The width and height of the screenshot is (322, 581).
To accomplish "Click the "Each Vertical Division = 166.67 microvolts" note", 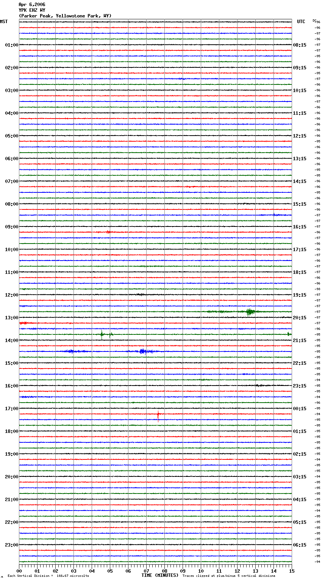I will coord(48,576).
